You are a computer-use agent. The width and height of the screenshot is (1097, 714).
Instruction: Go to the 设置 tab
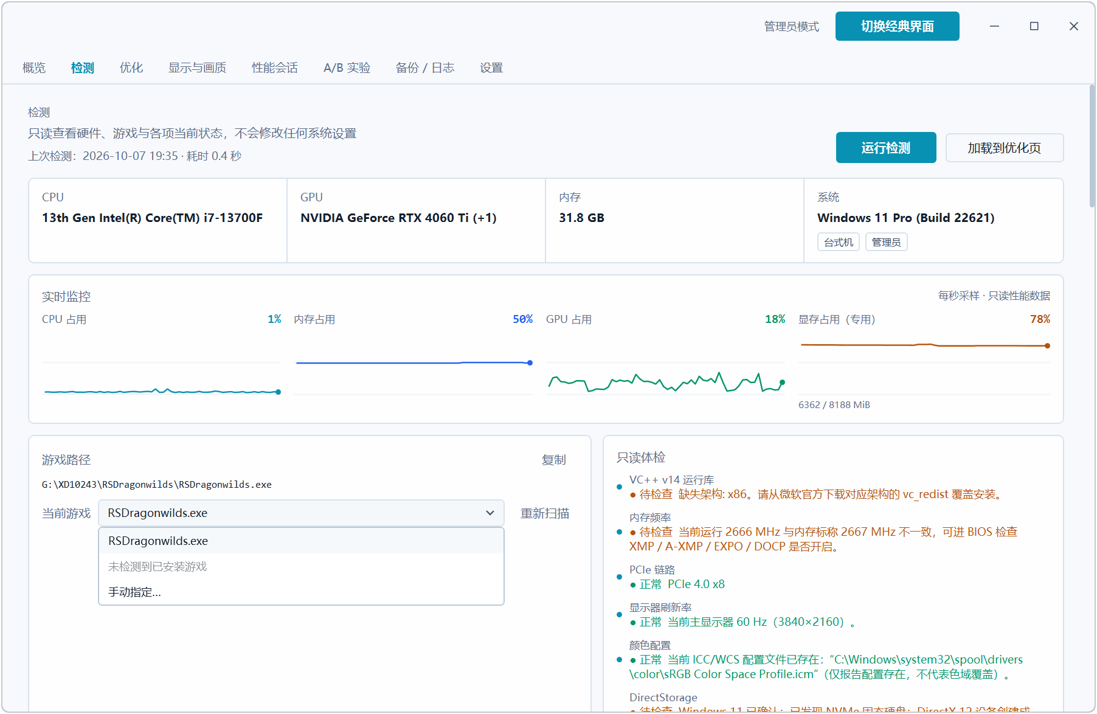click(x=491, y=68)
